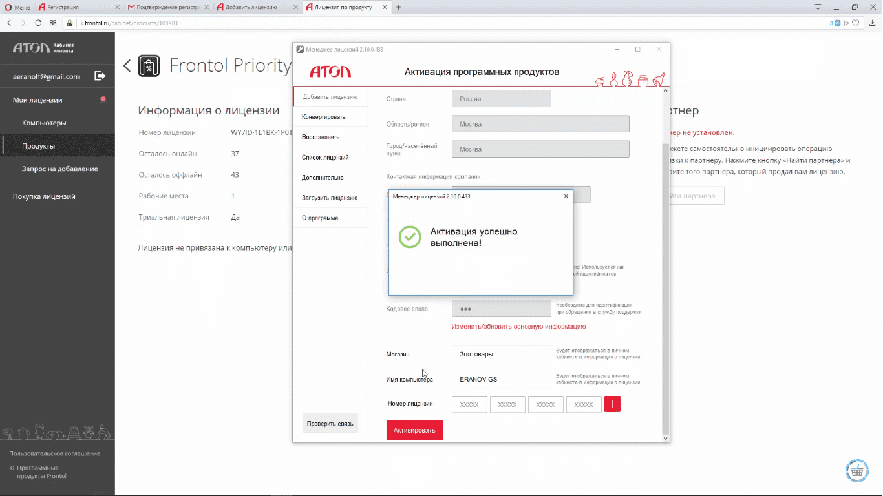The image size is (883, 496).
Task: Click the Проверить связь button
Action: 330,424
